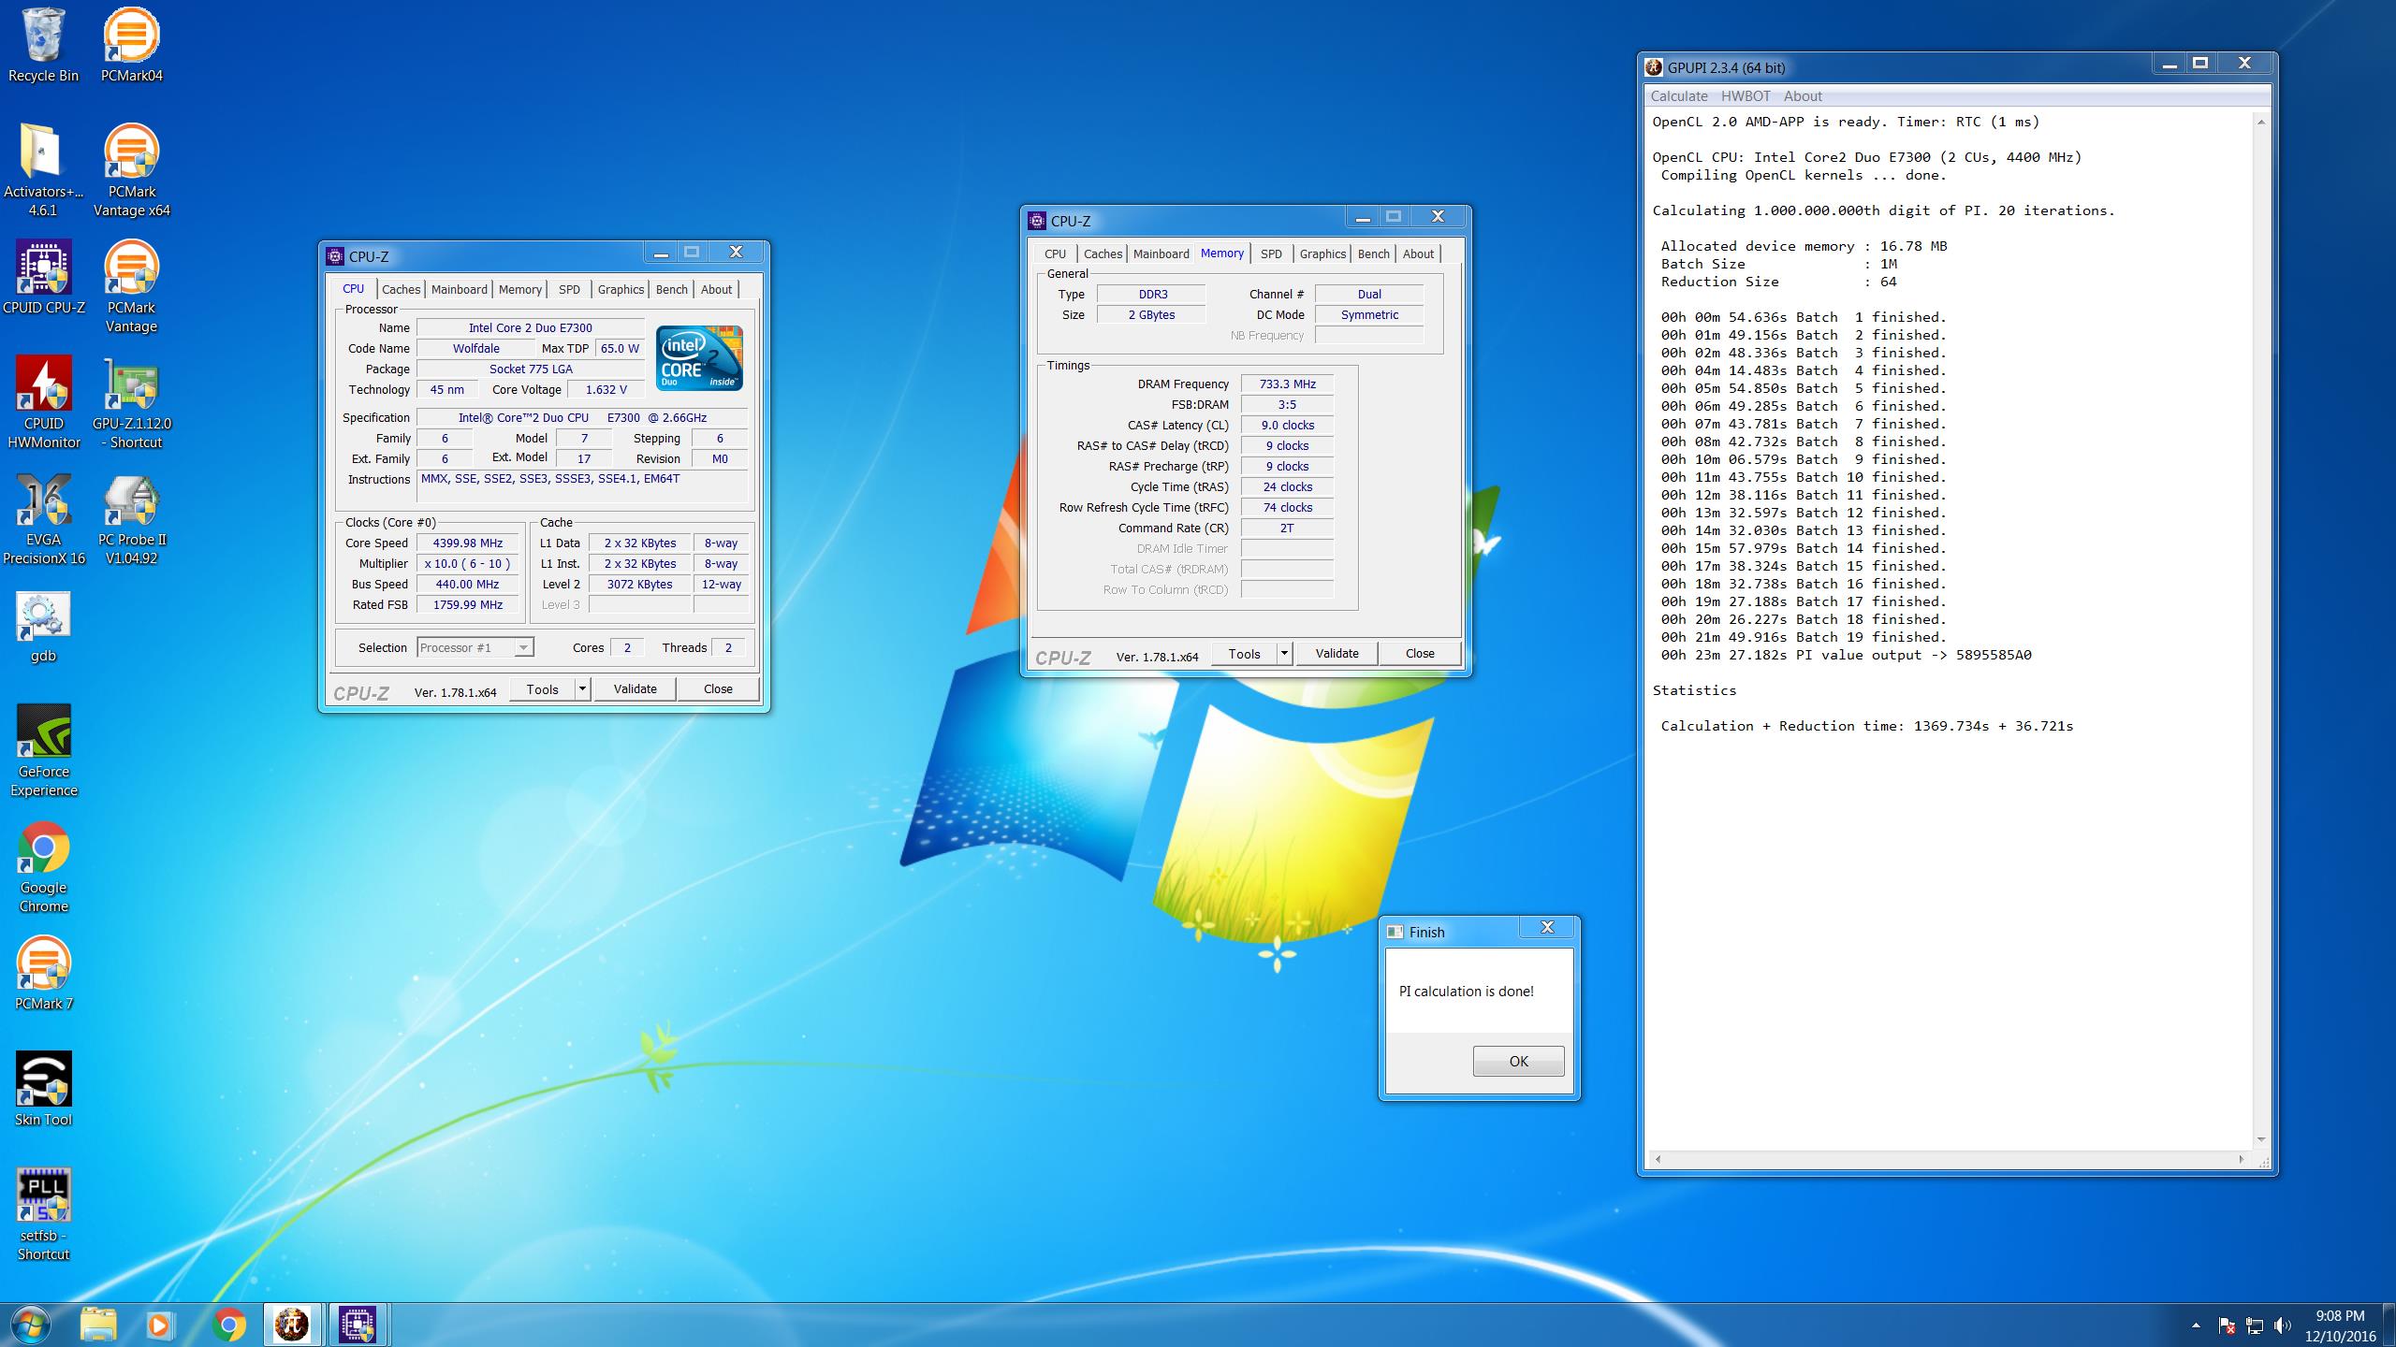
Task: Open the gdb desktop icon
Action: pyautogui.click(x=43, y=626)
